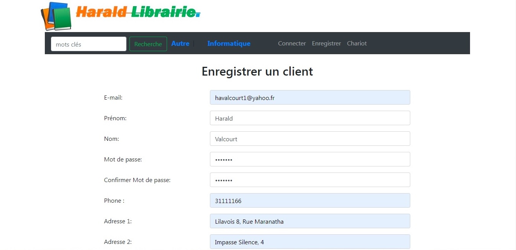Click the Adresse 1 input field
This screenshot has height=250, width=516.
(x=310, y=221)
